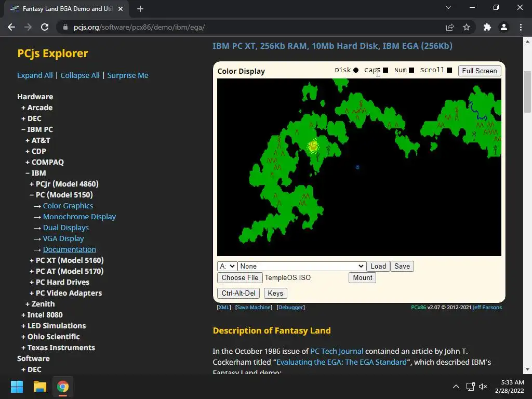The width and height of the screenshot is (532, 399).
Task: Expand PC XT (Model 5160) node
Action: point(66,260)
